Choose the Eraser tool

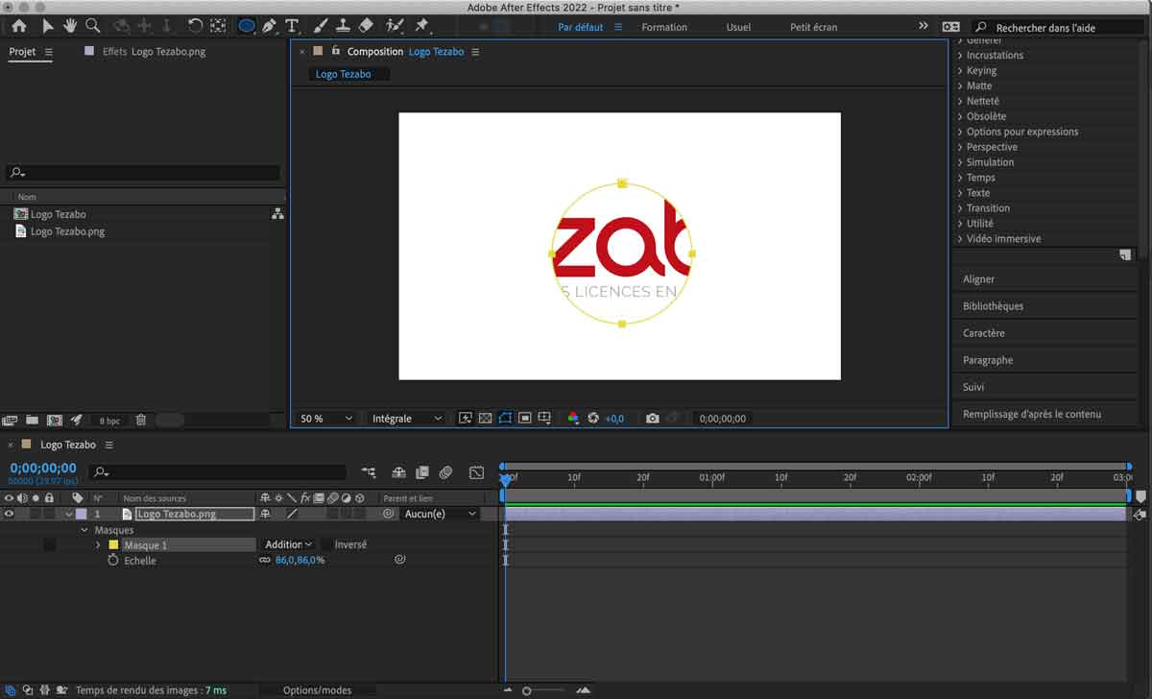pyautogui.click(x=366, y=26)
